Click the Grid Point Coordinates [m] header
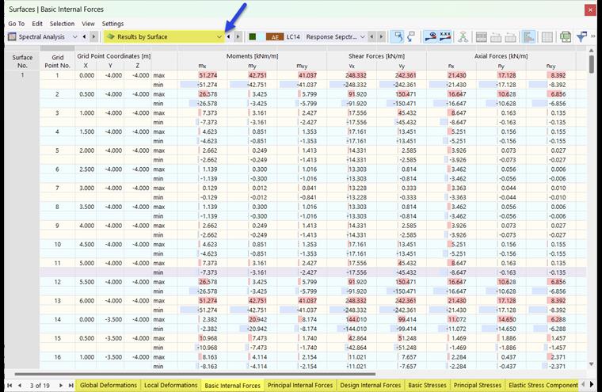Image resolution: width=602 pixels, height=392 pixels. [x=113, y=56]
